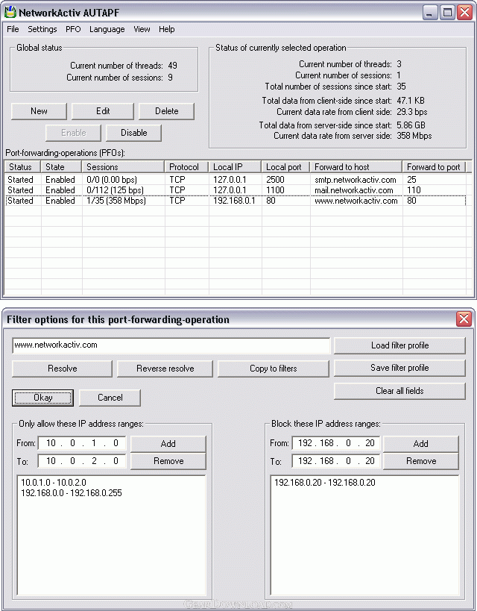Click the Reverse resolve button
The width and height of the screenshot is (477, 611).
tap(165, 369)
